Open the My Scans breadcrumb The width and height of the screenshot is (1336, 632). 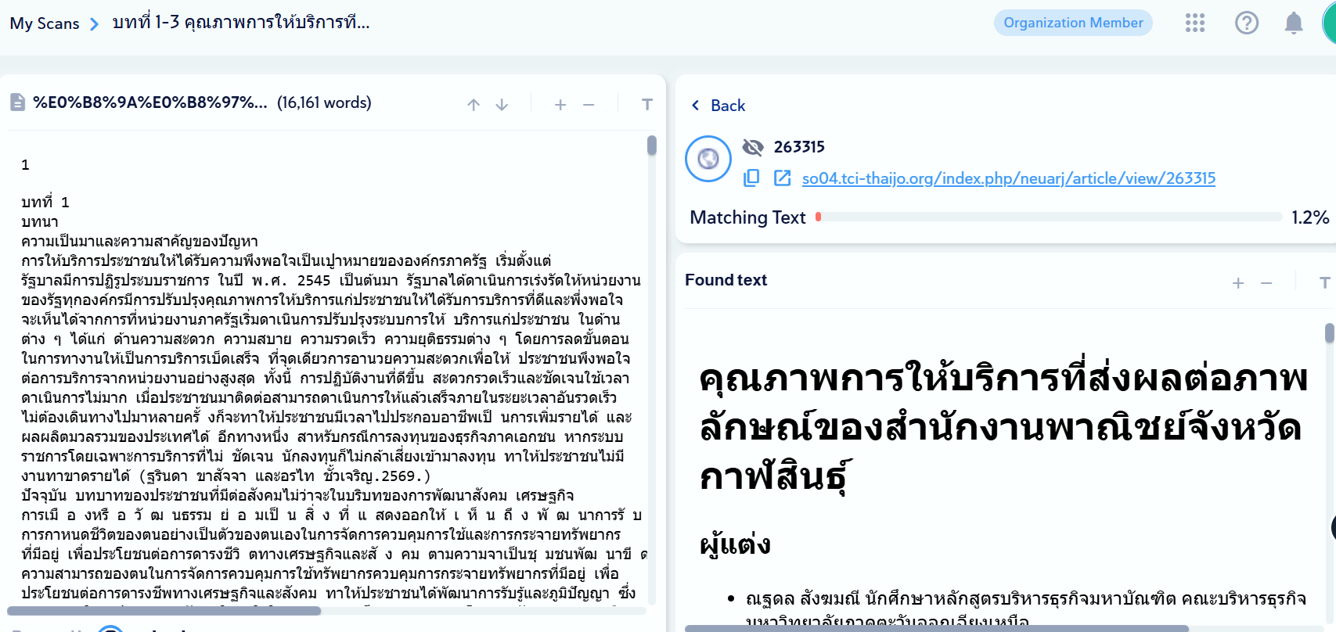pyautogui.click(x=45, y=23)
